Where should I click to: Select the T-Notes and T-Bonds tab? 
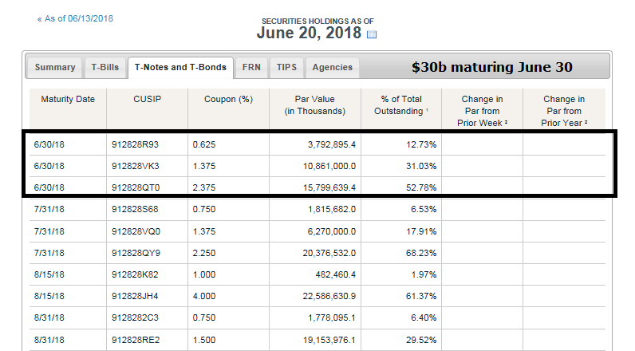point(181,68)
